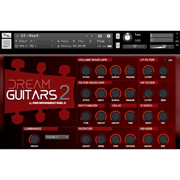Click Rotator Distance knob
180x180 pixels.
pyautogui.click(x=130, y=139)
